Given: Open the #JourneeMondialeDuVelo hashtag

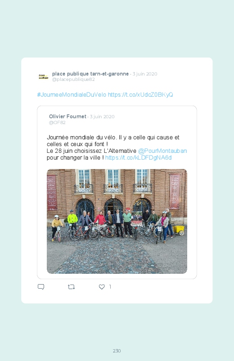Looking at the screenshot, I should 72,94.
